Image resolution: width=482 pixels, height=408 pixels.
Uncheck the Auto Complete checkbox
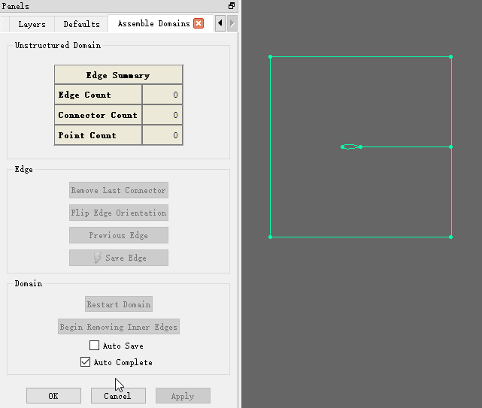click(x=85, y=362)
